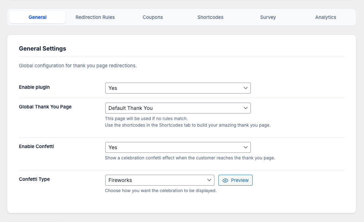This screenshot has width=364, height=222.
Task: Open the Redirection Rules tab
Action: coord(95,17)
